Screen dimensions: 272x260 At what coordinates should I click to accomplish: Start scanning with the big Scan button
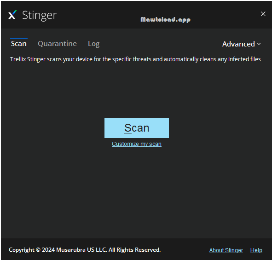pos(137,128)
